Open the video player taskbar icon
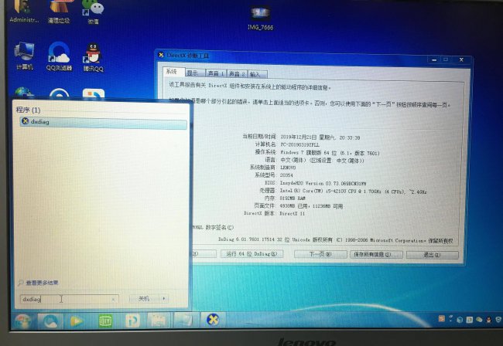Viewport: 503px width, 346px height. 77,321
